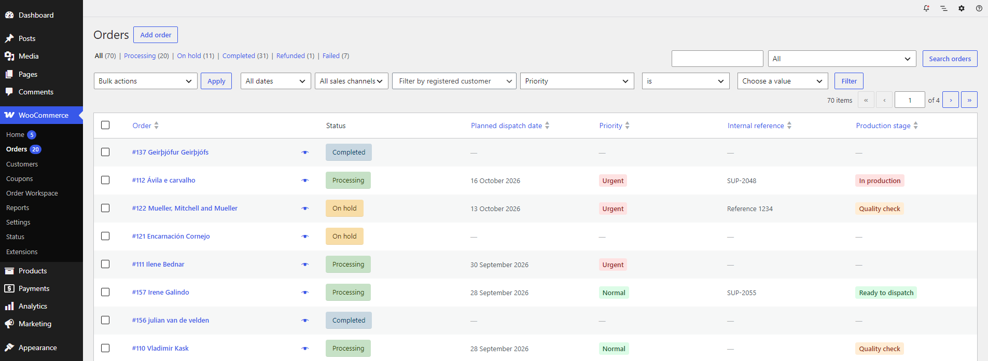Screen dimensions: 988x361
Task: Click the Comments bubble icon
Action: click(9, 92)
